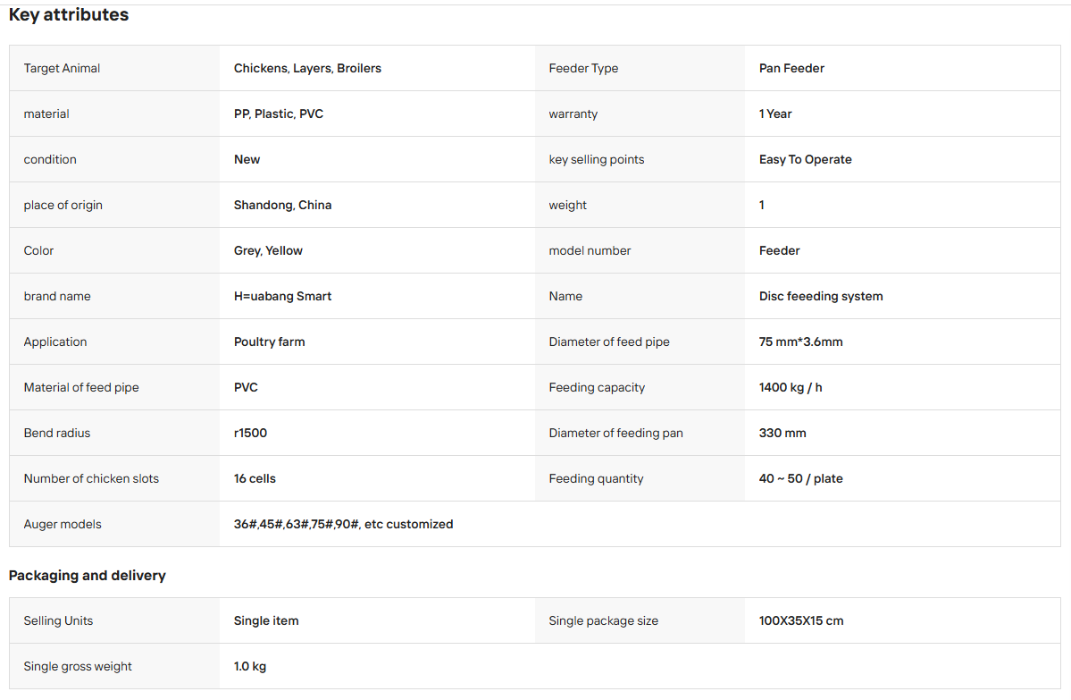Screen dimensions: 1071x700
Task: Select the Auger models value text
Action: (x=344, y=524)
